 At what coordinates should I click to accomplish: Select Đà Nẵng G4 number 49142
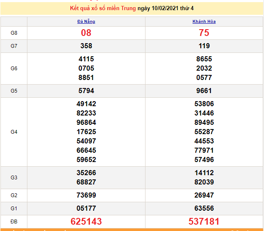[x=86, y=104]
